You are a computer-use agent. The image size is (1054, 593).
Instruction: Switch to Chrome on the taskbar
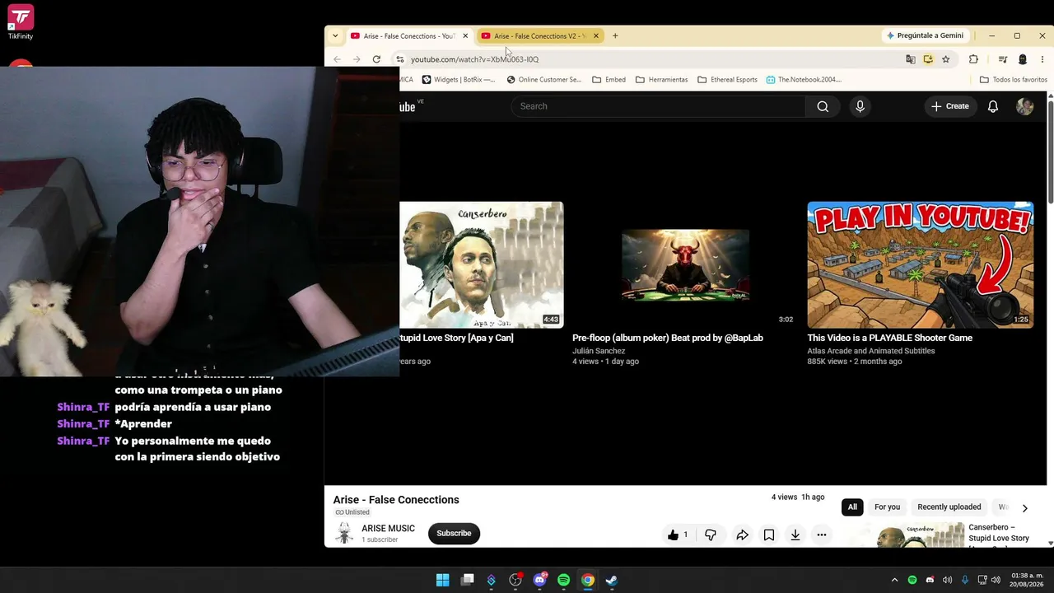588,580
